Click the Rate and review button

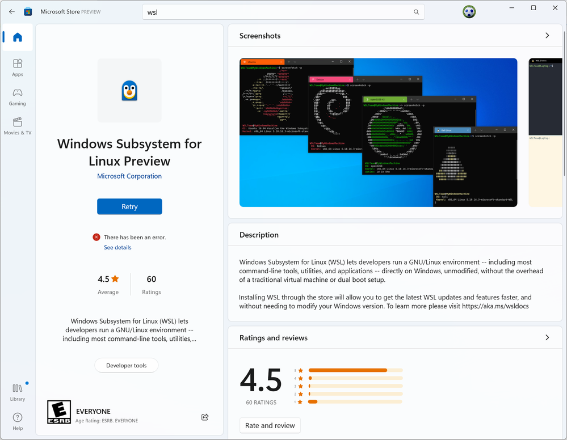pyautogui.click(x=270, y=426)
